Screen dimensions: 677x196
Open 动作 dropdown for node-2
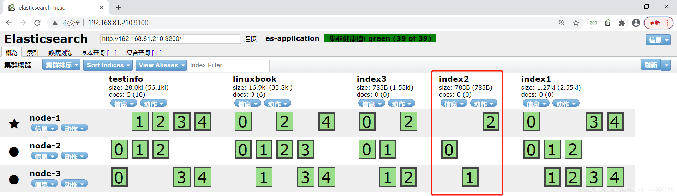coord(74,156)
